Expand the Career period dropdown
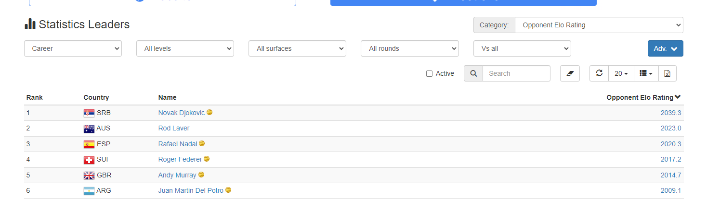 [73, 48]
